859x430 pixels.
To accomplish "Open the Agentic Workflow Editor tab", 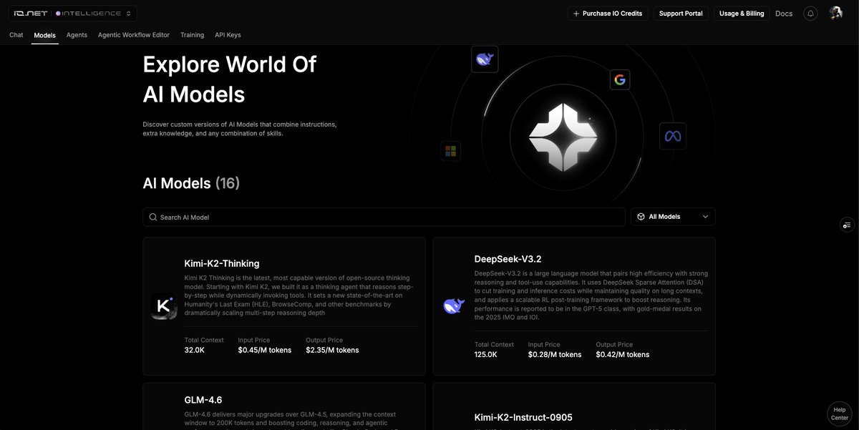I will point(134,35).
